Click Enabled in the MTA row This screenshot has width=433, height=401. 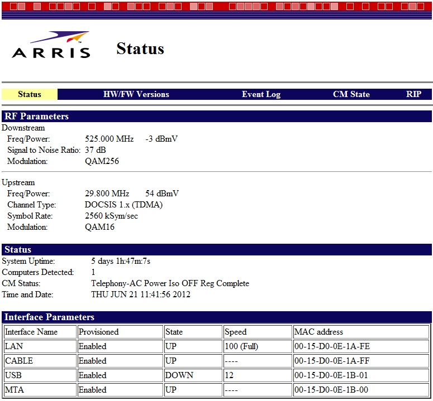[x=120, y=390]
